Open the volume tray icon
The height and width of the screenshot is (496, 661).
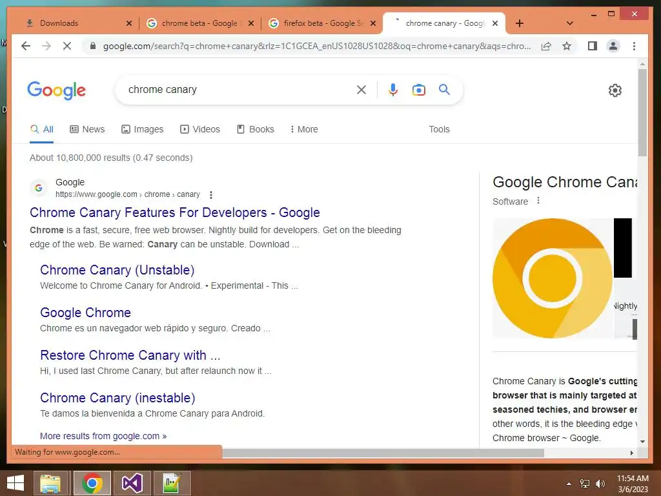(x=600, y=484)
